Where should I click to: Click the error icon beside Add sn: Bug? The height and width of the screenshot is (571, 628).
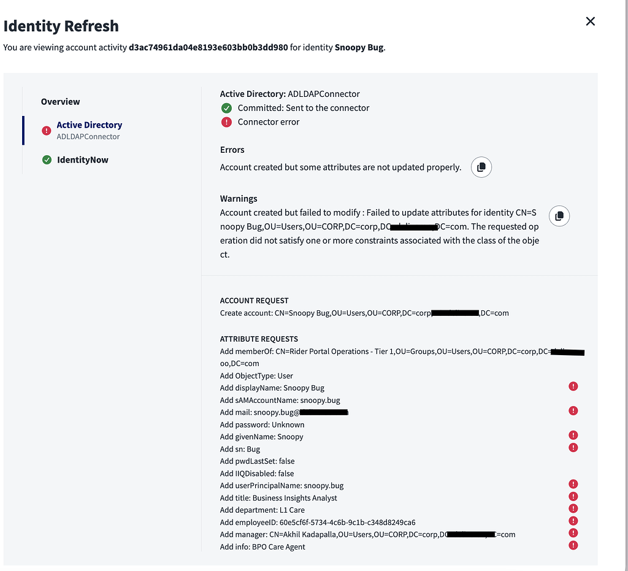(x=573, y=447)
